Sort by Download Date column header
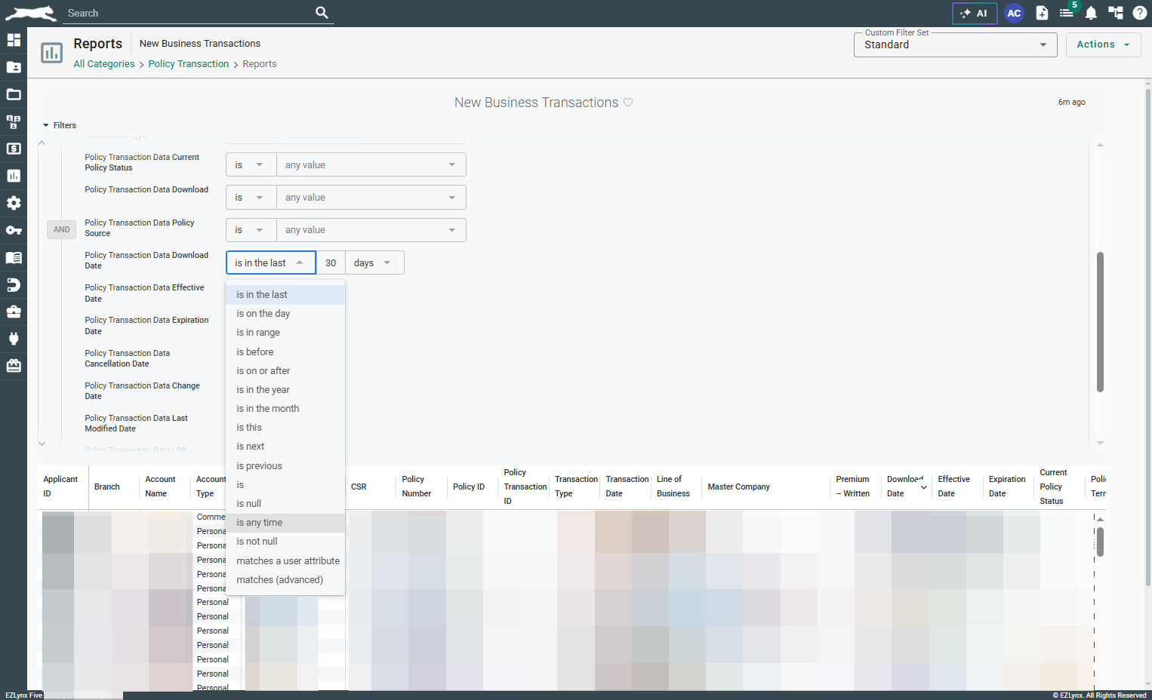Screen dimensions: 1152x700 point(907,487)
